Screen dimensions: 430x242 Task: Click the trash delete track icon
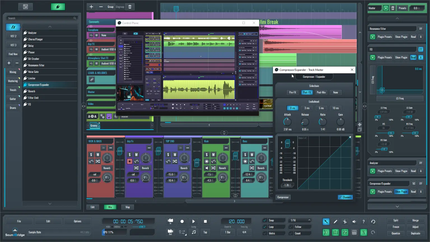point(130,7)
